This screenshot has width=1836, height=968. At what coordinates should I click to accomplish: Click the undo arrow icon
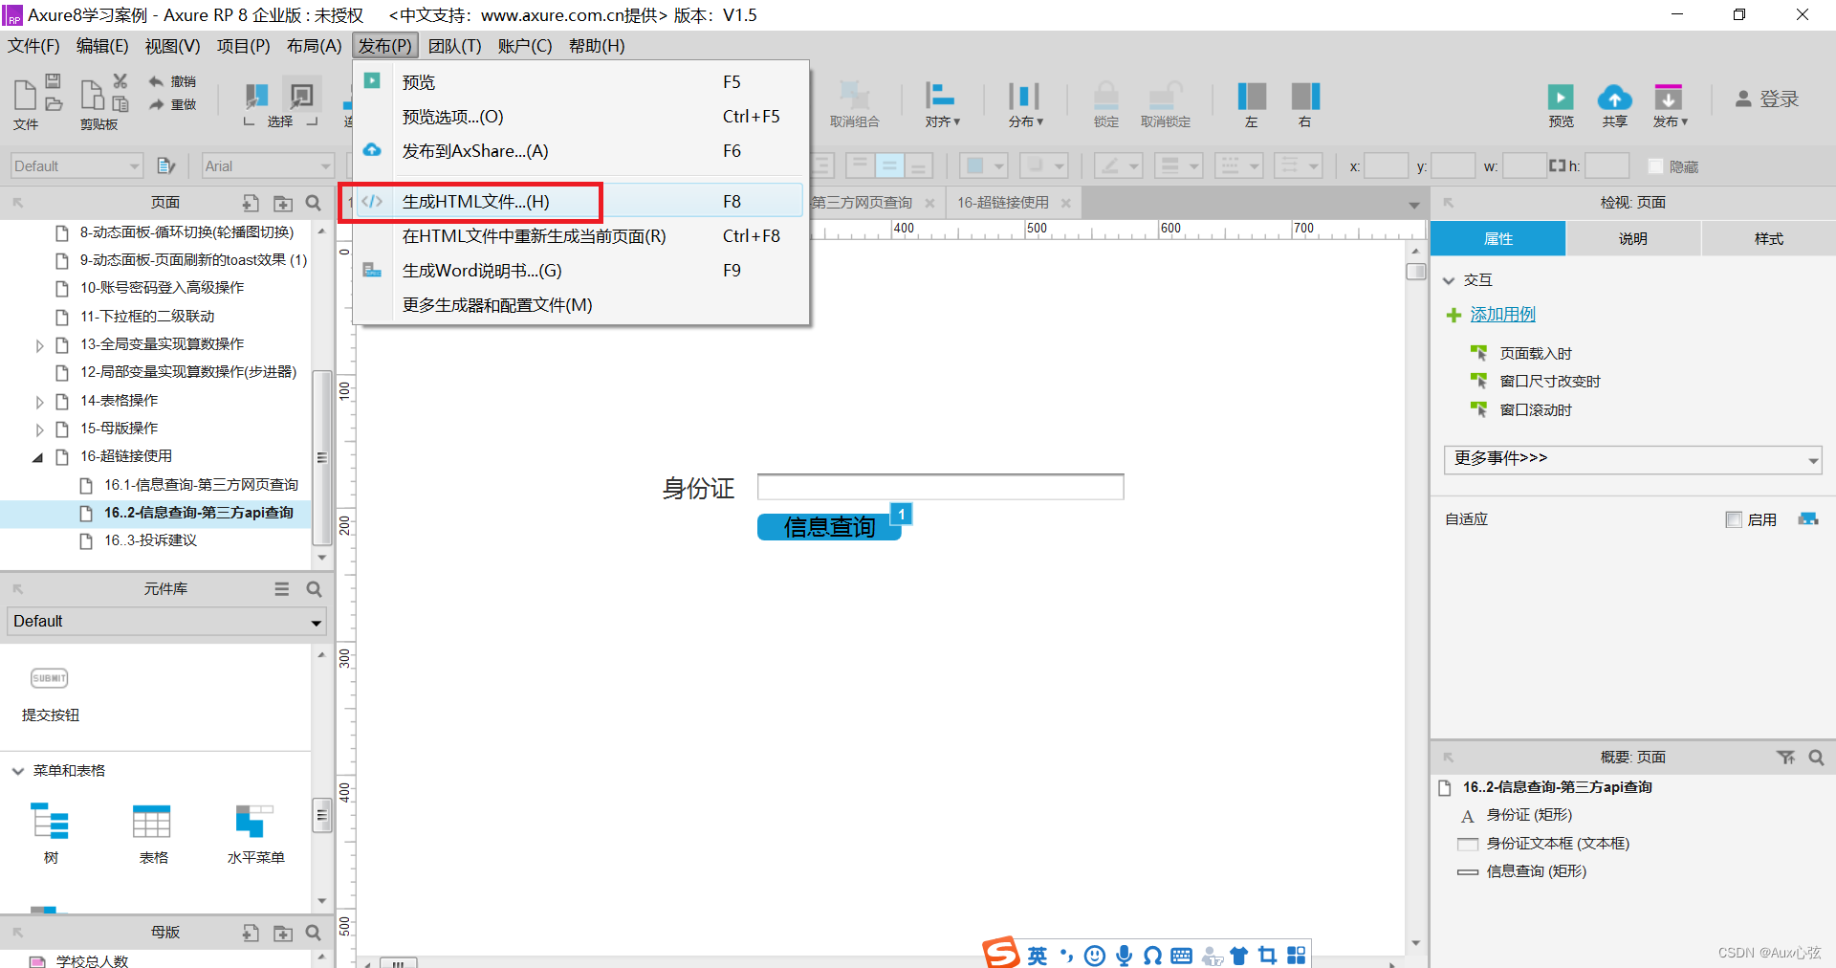pos(156,81)
